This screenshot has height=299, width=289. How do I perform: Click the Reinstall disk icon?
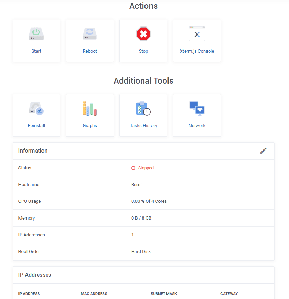(36, 108)
